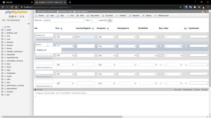The height and width of the screenshot is (118, 211).
Task: Open the Dışa aktar tab
Action: coord(93,15)
